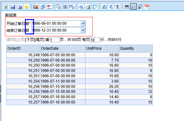This screenshot has width=184, height=121.
Task: Click the rows per page input
Action: (x=95, y=40)
